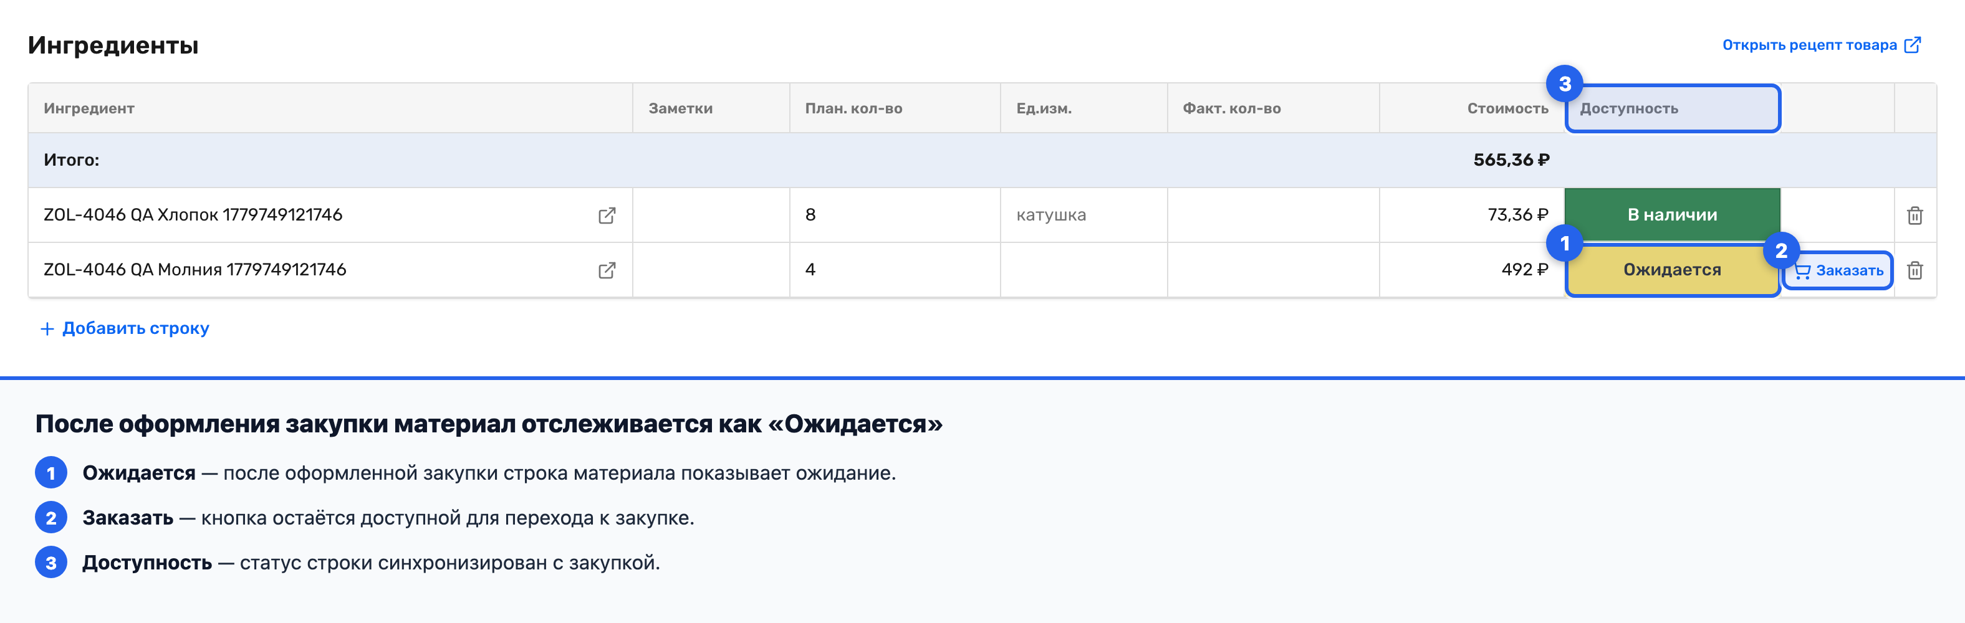Viewport: 1965px width, 623px height.
Task: Click the planned quantity 8 cell
Action: [x=895, y=215]
